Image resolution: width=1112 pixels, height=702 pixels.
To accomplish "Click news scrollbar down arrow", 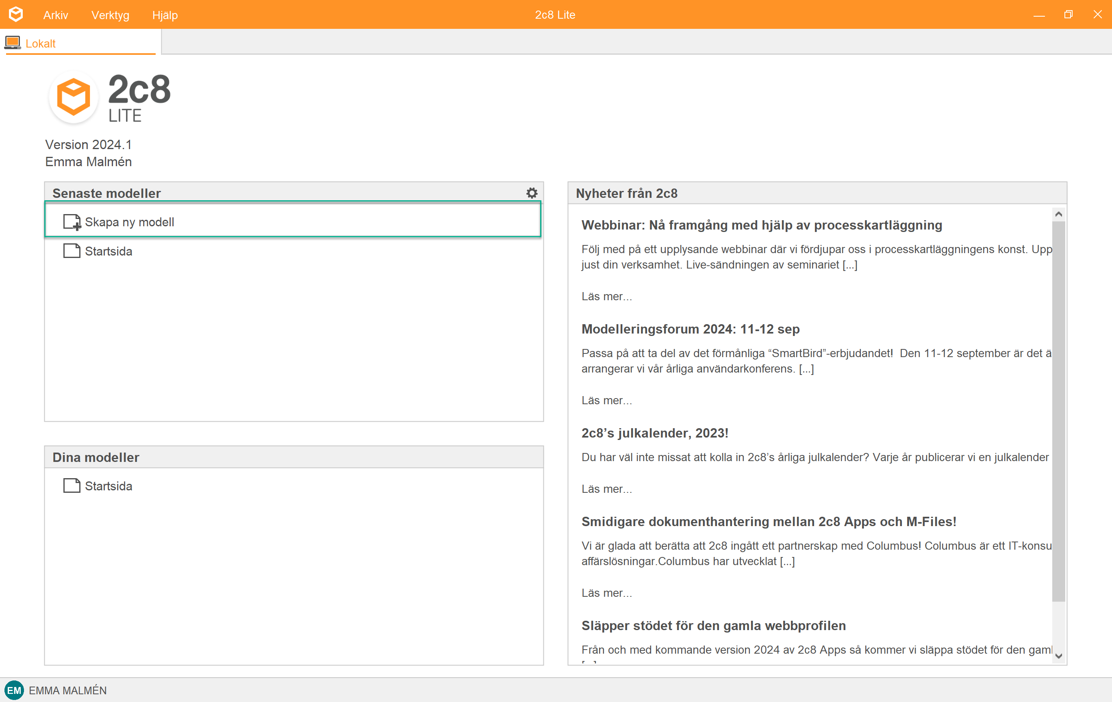I will [1058, 656].
